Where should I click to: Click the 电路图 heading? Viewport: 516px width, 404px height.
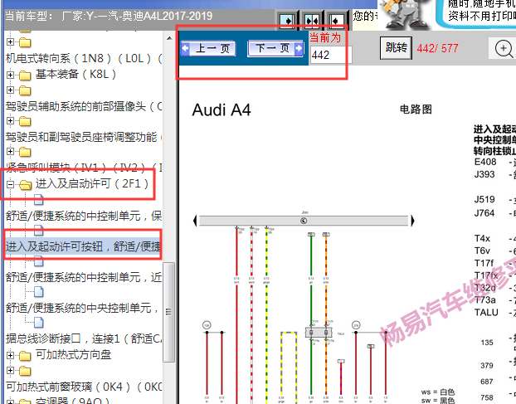click(416, 110)
